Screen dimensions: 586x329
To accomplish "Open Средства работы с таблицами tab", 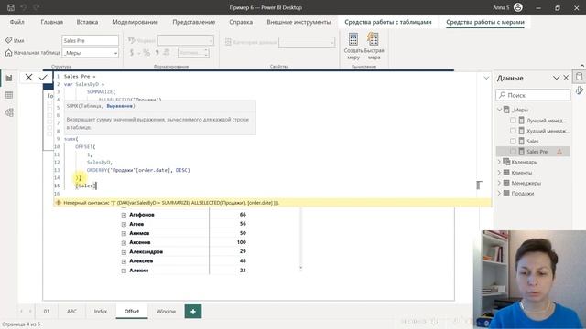I will click(x=388, y=22).
